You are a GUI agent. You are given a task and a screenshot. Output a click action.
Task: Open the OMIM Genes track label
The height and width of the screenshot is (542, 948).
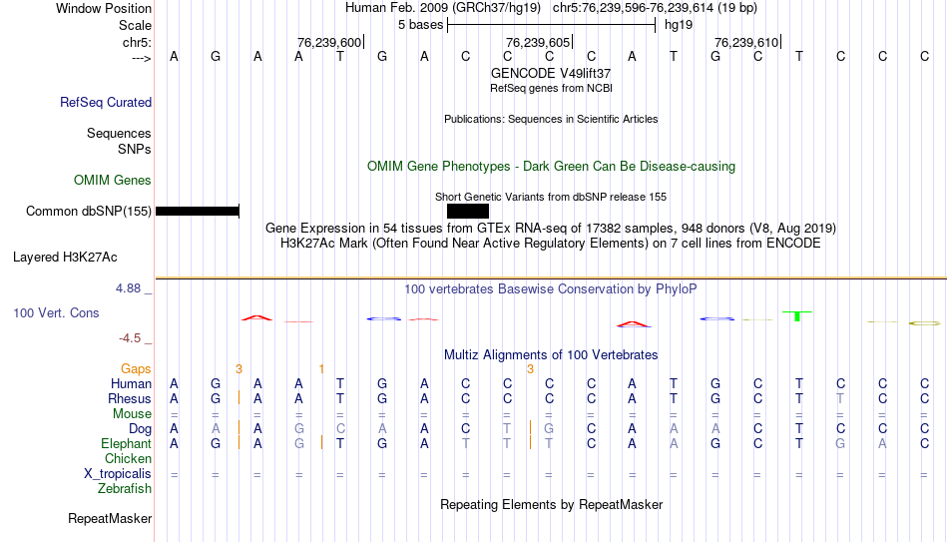(x=113, y=181)
